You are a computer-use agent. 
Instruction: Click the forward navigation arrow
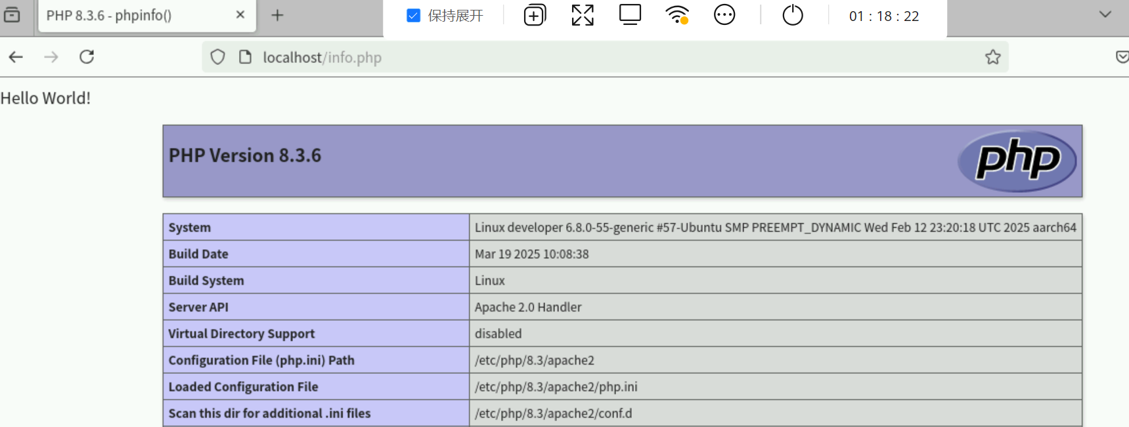coord(51,57)
